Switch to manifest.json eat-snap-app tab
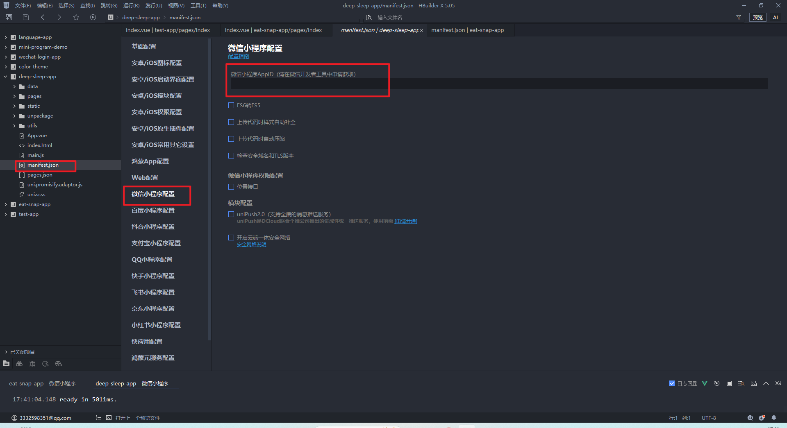The height and width of the screenshot is (428, 787). click(x=468, y=30)
